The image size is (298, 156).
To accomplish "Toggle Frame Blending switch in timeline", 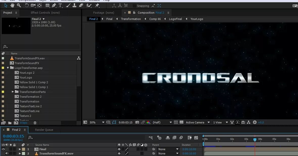I will coord(174,138).
